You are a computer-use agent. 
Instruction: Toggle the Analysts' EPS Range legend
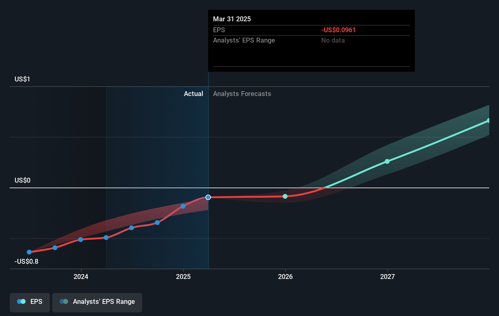97,302
